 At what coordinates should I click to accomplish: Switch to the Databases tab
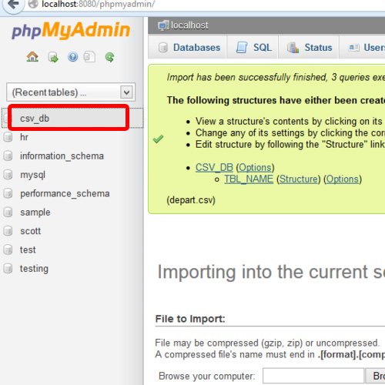tap(189, 48)
